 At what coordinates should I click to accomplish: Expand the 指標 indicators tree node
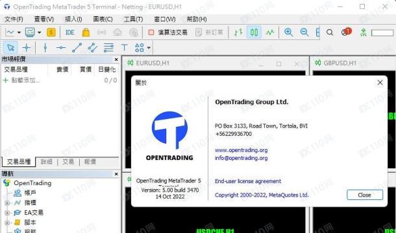click(7, 203)
